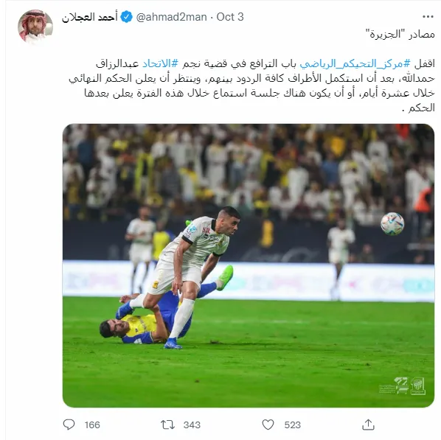Click the blue verified badge

[x=127, y=17]
